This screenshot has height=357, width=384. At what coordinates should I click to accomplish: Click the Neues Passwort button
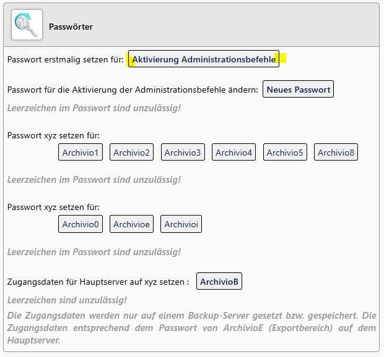pos(298,90)
